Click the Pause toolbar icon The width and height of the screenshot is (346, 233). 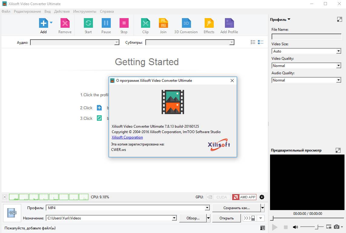pos(106,23)
